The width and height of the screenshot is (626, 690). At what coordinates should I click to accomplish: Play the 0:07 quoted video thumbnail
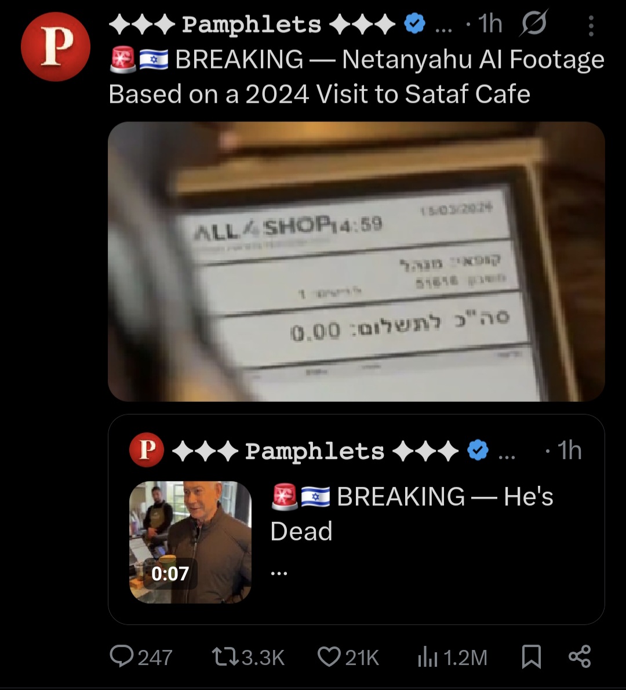point(190,542)
